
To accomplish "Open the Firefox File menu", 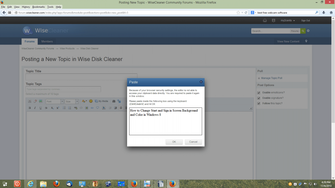I will coord(3,7).
